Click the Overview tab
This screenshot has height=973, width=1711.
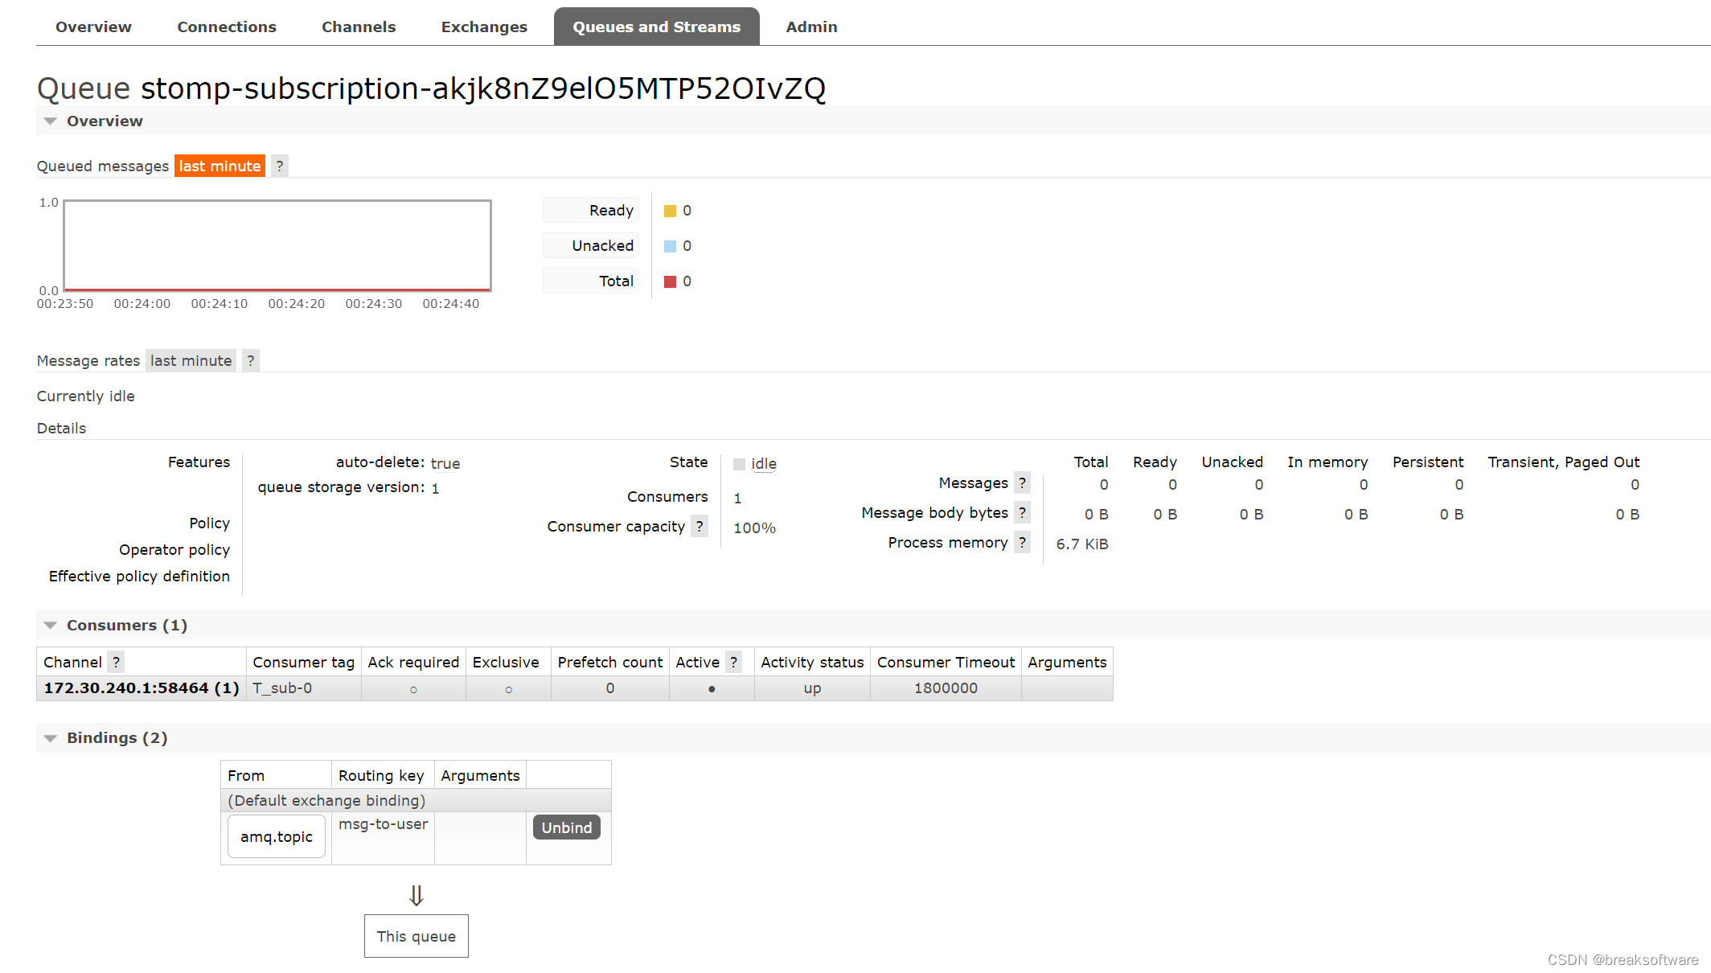point(92,26)
